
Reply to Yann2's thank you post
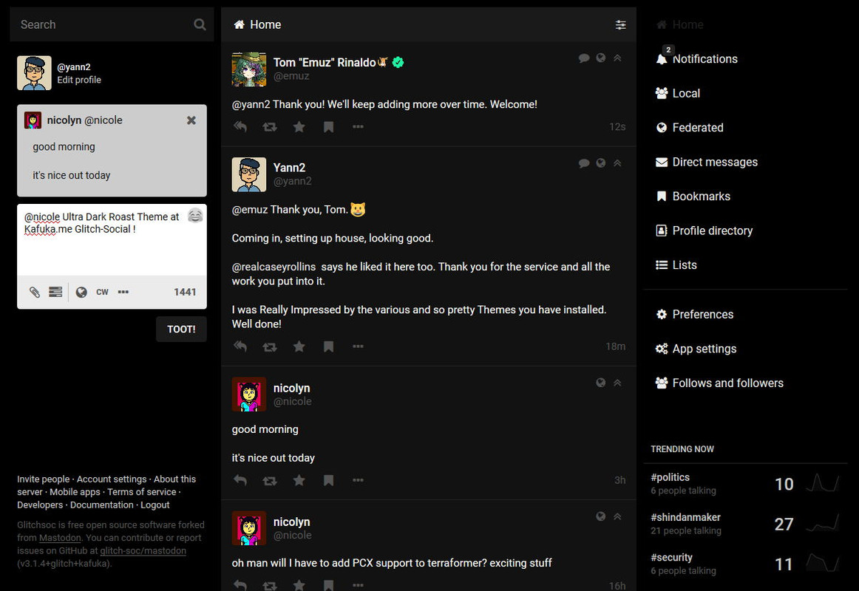coord(240,346)
